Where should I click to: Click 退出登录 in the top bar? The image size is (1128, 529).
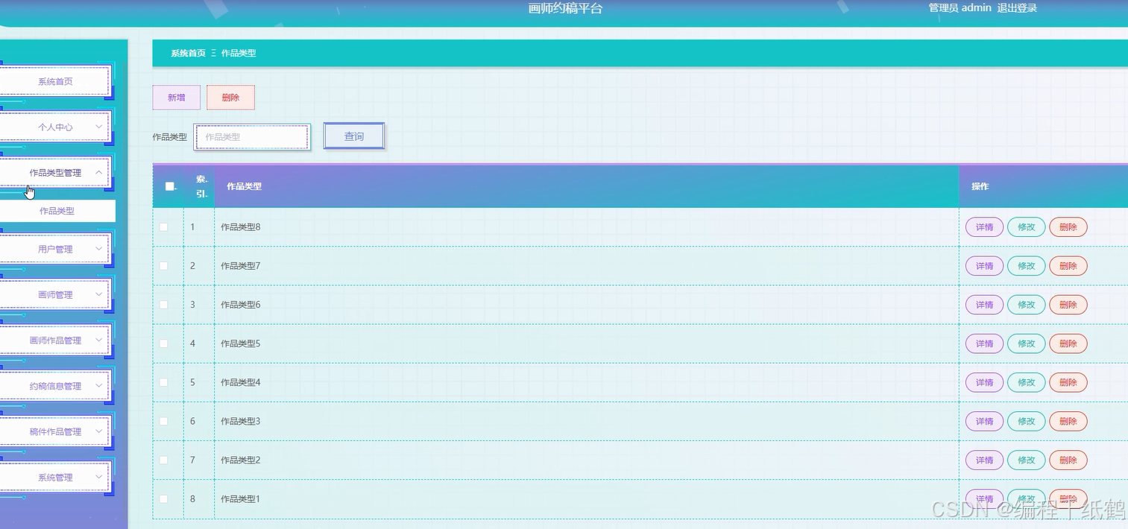pyautogui.click(x=1017, y=8)
